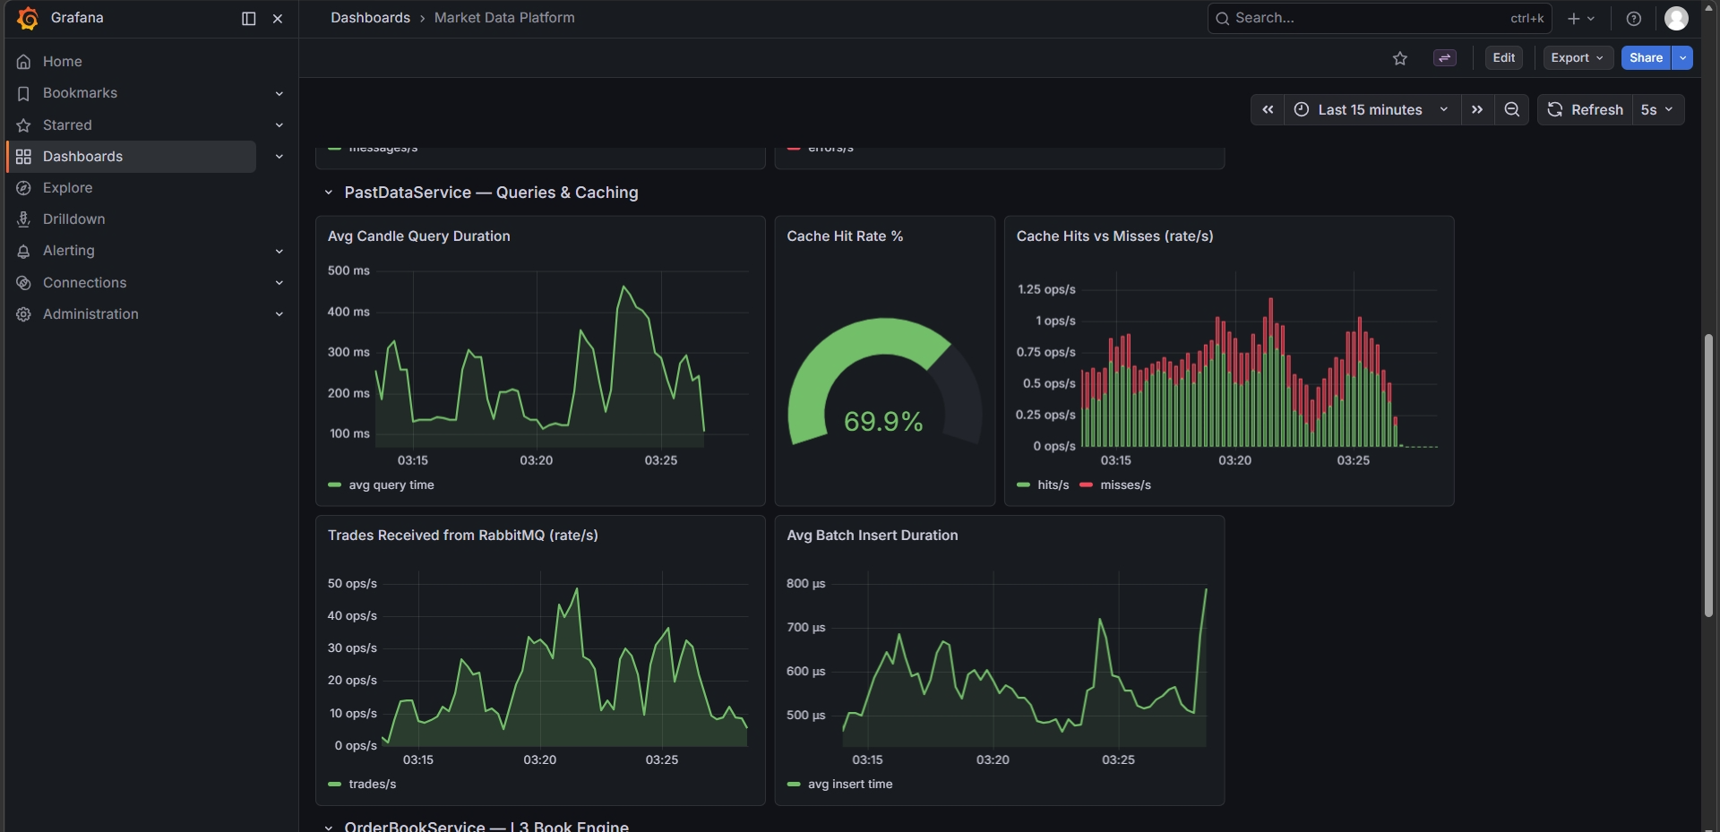Toggle the dock menu sidebar icon
Screen dimensions: 1720x832
tap(249, 19)
